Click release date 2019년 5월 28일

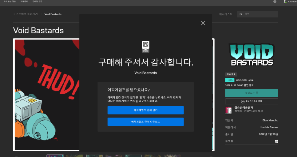pyautogui.click(x=268, y=134)
